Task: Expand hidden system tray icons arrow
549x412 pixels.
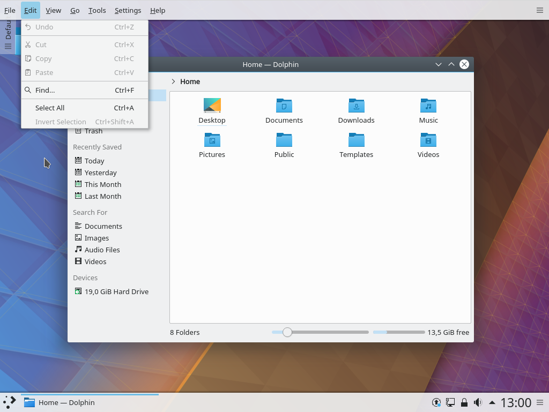Action: 492,402
